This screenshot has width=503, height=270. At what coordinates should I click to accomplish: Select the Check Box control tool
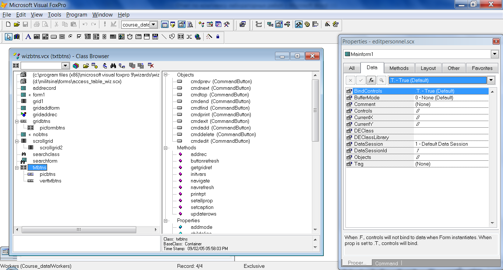(79, 37)
